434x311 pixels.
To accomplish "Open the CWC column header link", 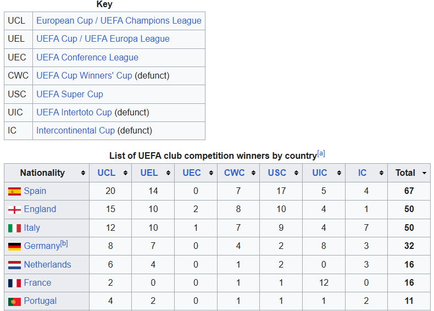I will click(x=234, y=173).
